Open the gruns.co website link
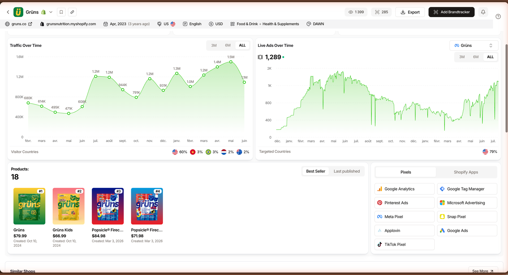This screenshot has width=508, height=275. coord(19,24)
